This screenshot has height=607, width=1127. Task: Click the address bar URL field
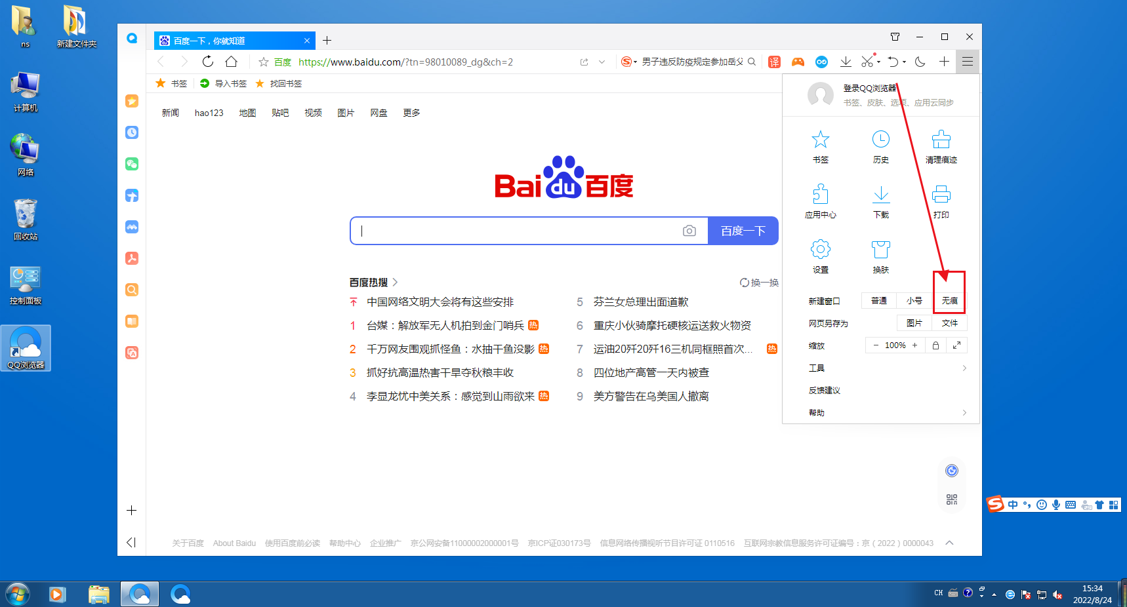pyautogui.click(x=405, y=62)
